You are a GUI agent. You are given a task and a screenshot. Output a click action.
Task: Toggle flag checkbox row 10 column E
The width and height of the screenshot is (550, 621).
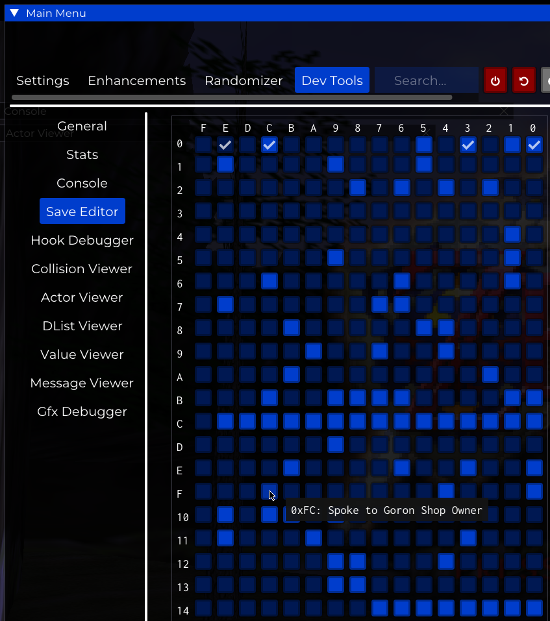click(225, 515)
